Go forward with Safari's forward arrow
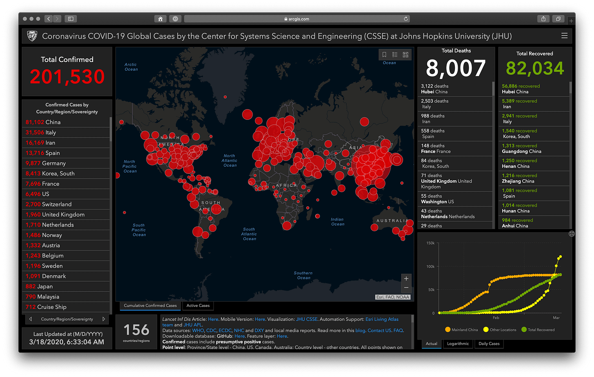This screenshot has width=594, height=377. [x=57, y=19]
